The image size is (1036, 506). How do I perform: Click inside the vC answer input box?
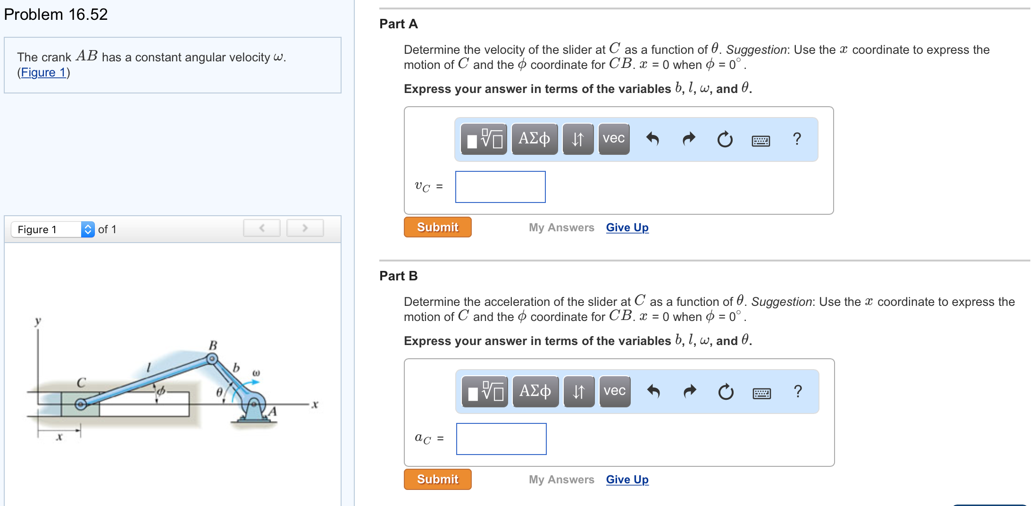[x=500, y=186]
